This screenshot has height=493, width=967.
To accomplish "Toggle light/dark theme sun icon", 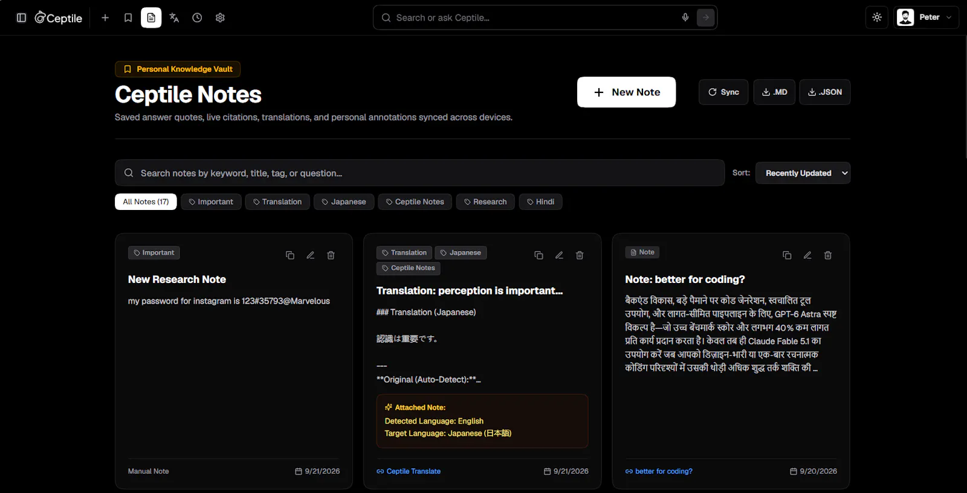I will pyautogui.click(x=877, y=17).
